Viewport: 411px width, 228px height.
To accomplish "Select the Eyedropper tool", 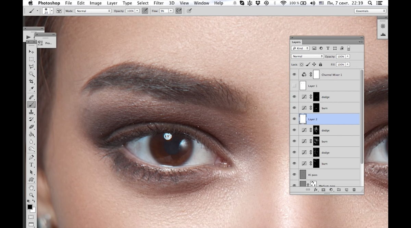I will 31,89.
